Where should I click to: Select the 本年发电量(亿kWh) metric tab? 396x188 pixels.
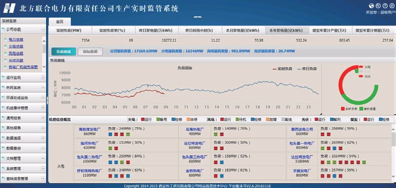point(287,30)
